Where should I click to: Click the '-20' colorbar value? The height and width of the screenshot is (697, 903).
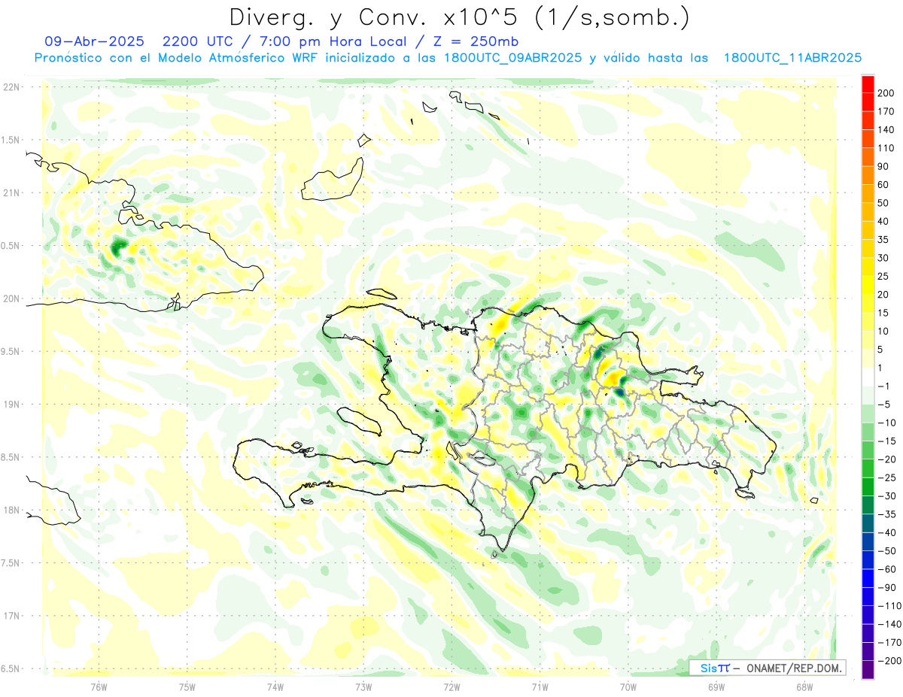[886, 459]
